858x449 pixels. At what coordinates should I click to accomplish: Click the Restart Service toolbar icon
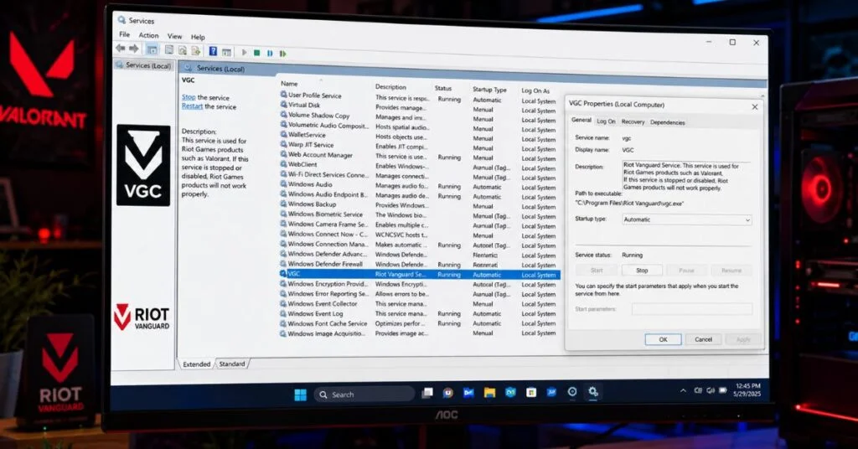click(283, 54)
